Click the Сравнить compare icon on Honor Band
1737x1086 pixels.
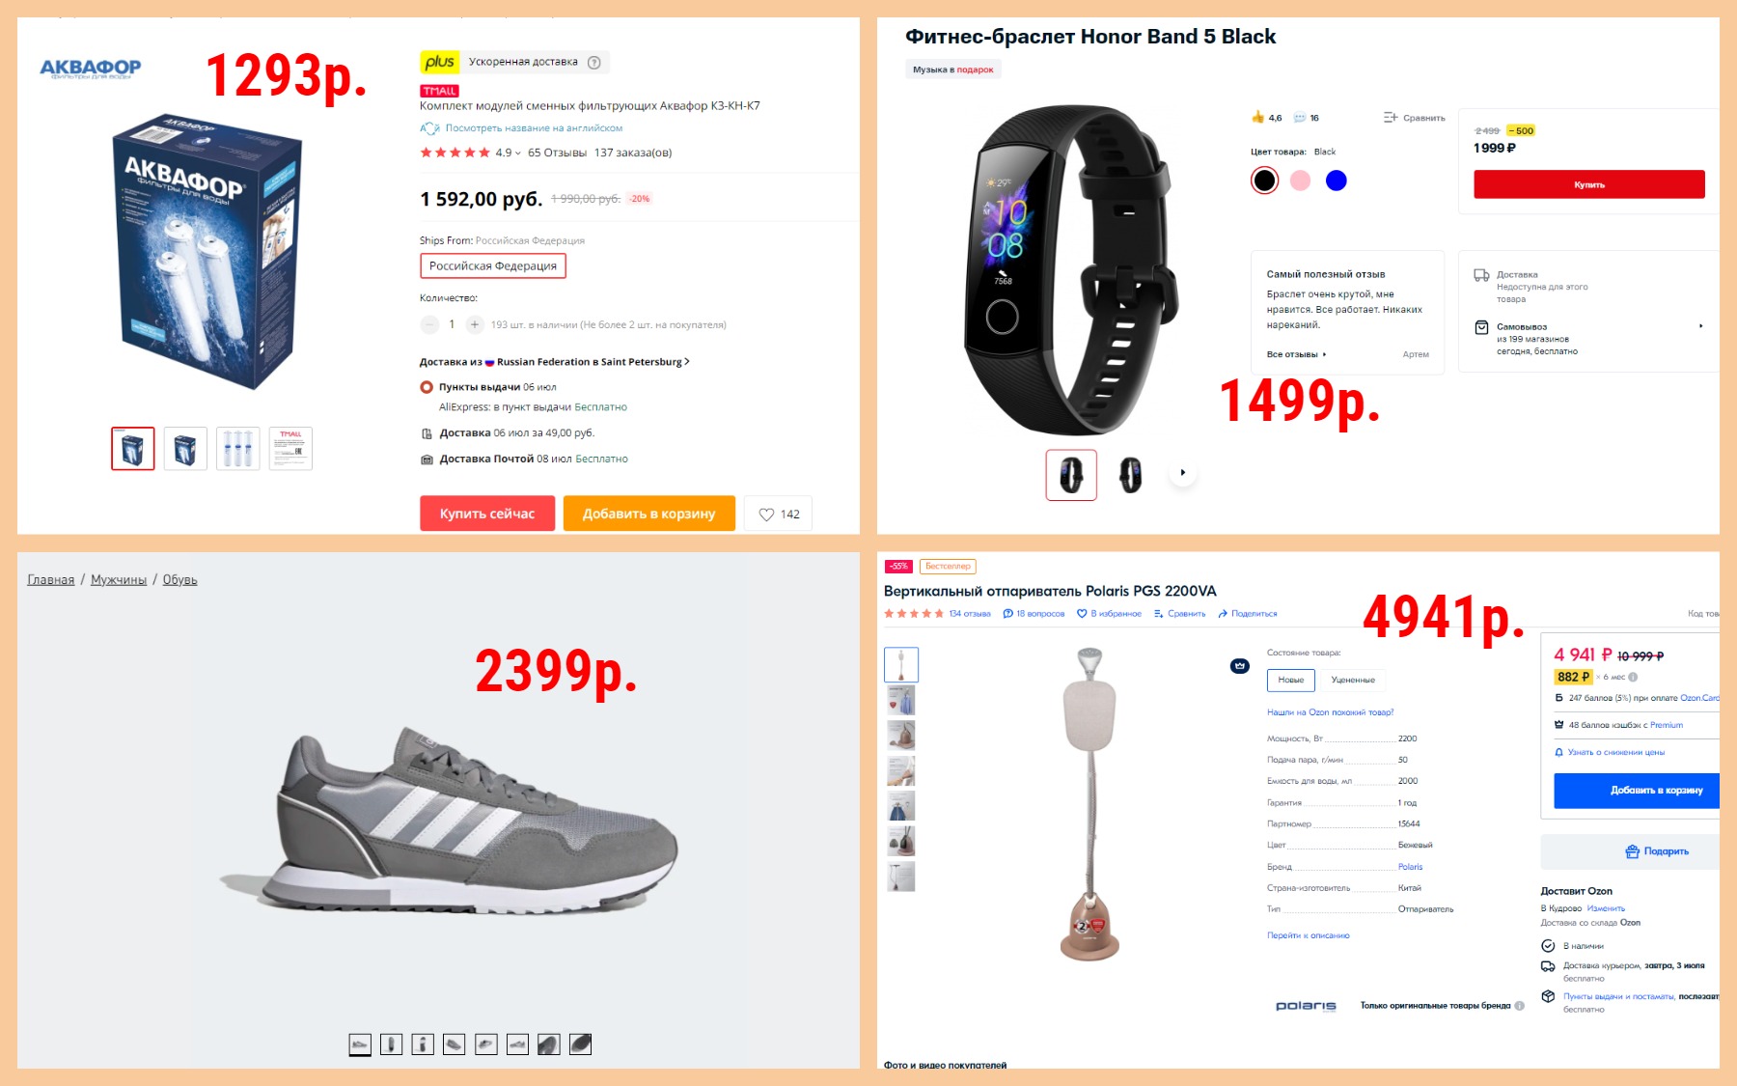pos(1391,118)
